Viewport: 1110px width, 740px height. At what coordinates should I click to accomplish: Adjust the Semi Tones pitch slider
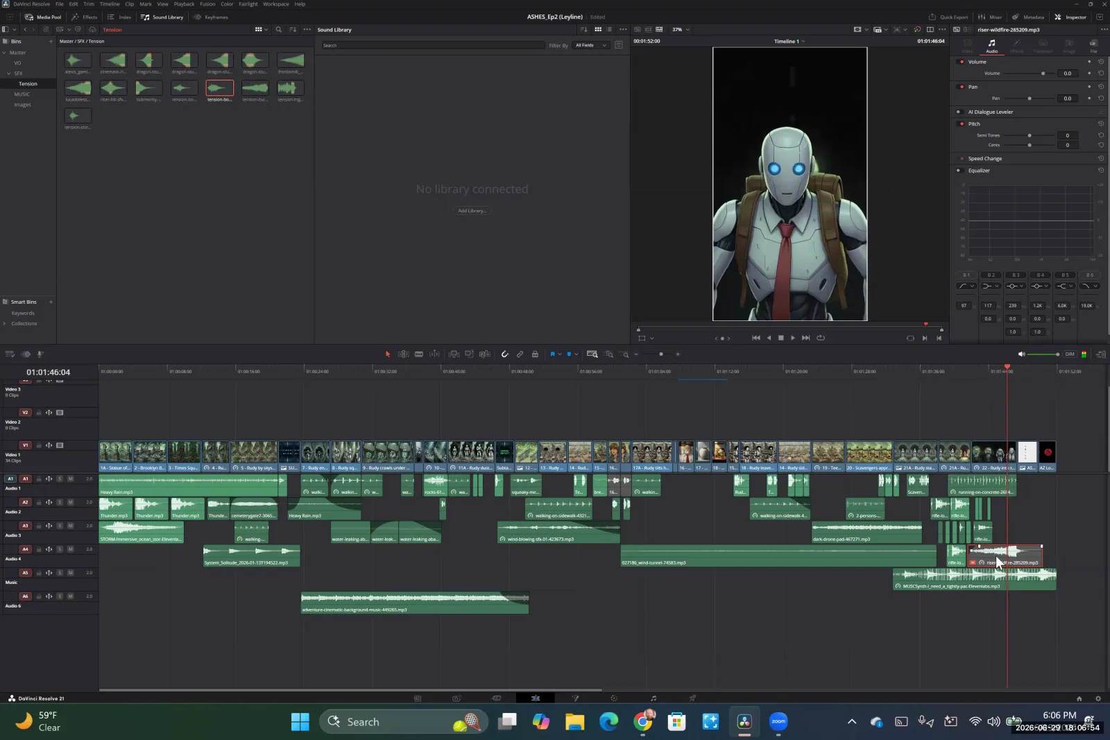tap(1030, 135)
